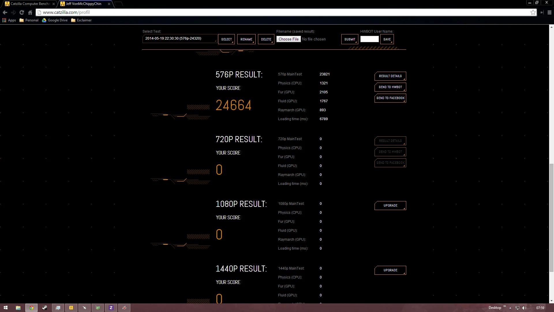Open the purple Z taskbar app
This screenshot has width=554, height=312.
[111, 308]
